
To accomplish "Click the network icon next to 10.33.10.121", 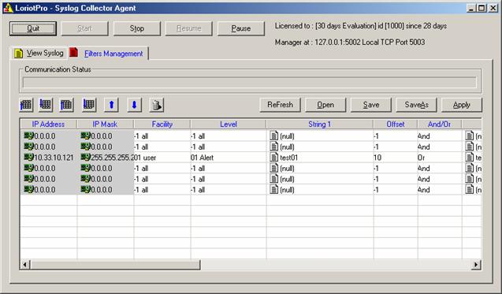I will (28, 158).
